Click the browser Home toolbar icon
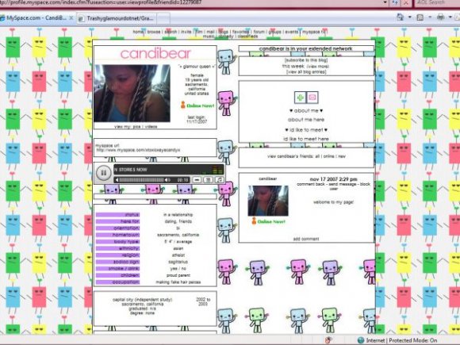Screen dimensions: 460x345 [x=401, y=17]
